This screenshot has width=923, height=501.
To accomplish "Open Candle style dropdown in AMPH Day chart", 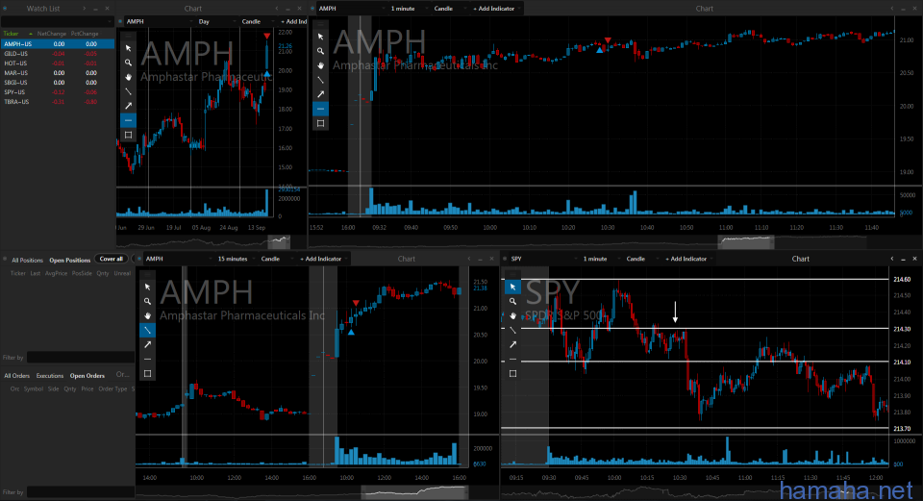I will click(x=258, y=21).
